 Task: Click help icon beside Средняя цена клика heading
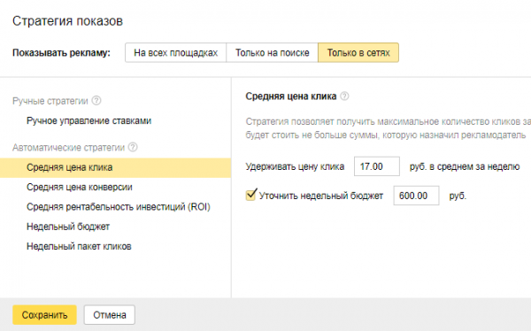(344, 96)
